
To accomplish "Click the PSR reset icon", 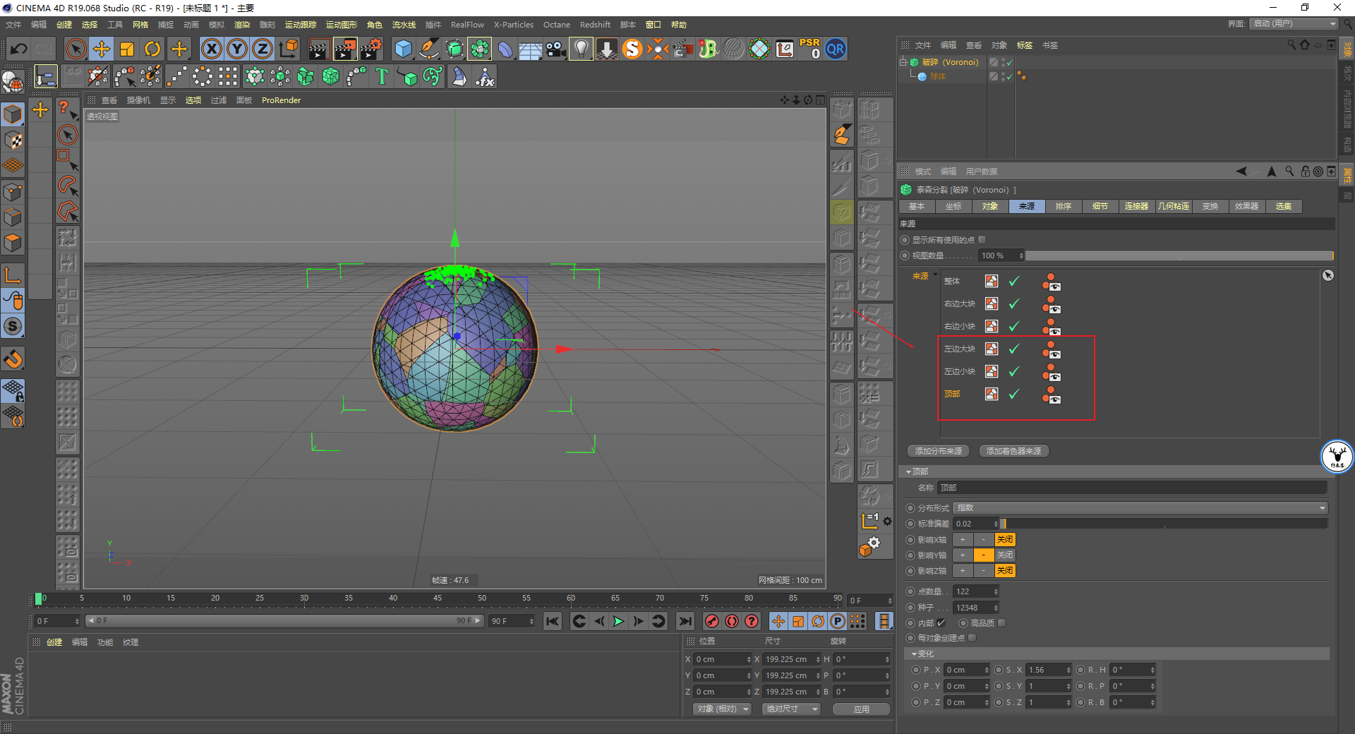I will tap(810, 49).
